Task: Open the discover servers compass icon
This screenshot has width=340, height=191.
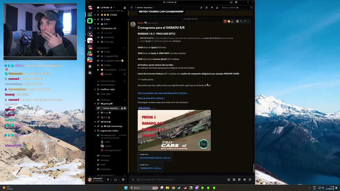Action: click(x=90, y=73)
